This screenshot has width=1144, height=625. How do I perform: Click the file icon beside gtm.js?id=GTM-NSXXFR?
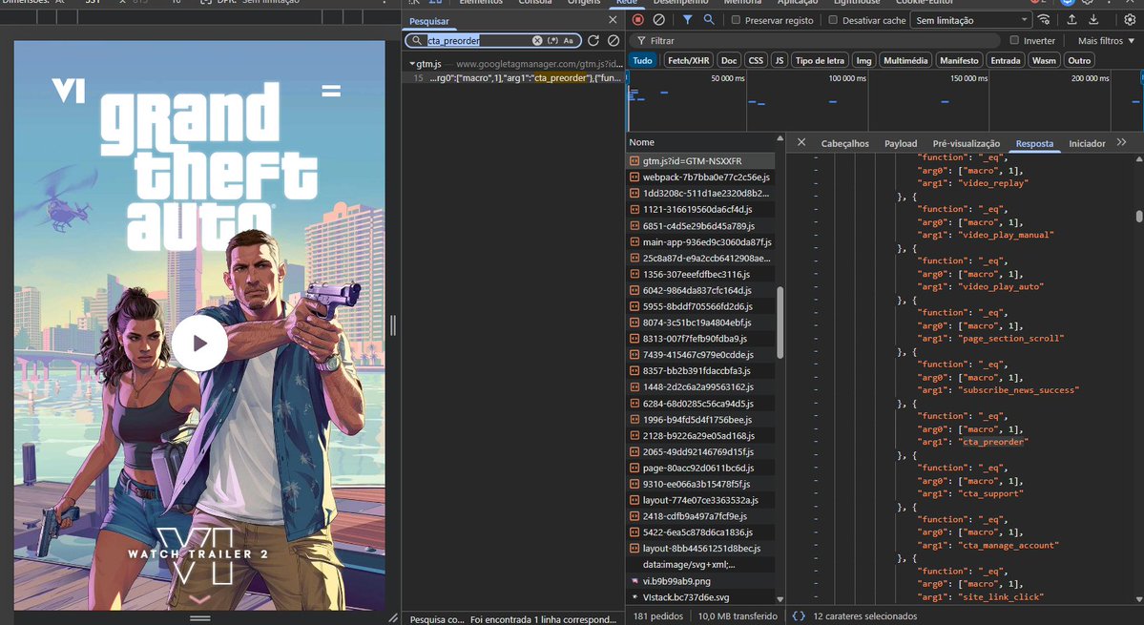pos(634,161)
